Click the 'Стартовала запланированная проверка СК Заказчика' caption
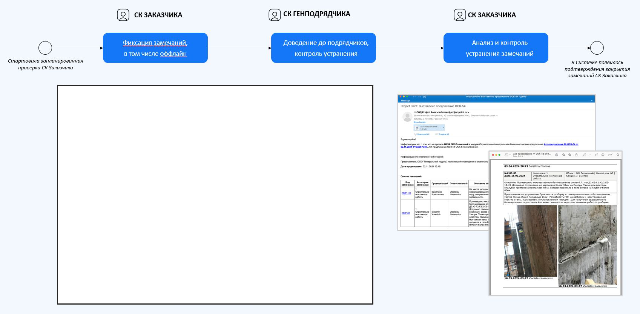The width and height of the screenshot is (640, 314). [46, 64]
